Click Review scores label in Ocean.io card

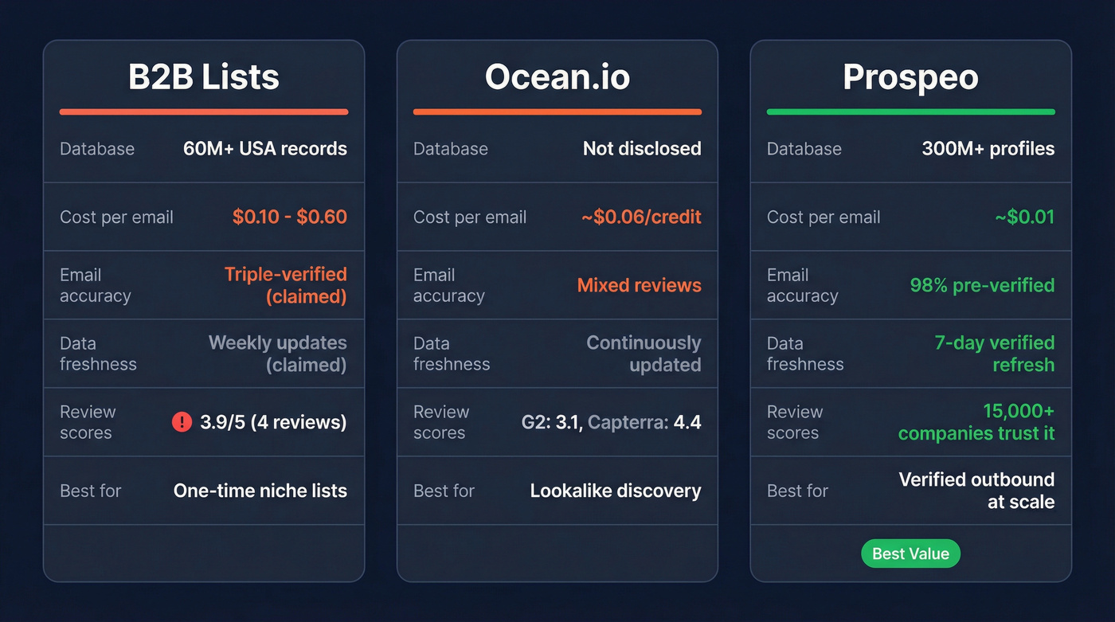pos(441,422)
